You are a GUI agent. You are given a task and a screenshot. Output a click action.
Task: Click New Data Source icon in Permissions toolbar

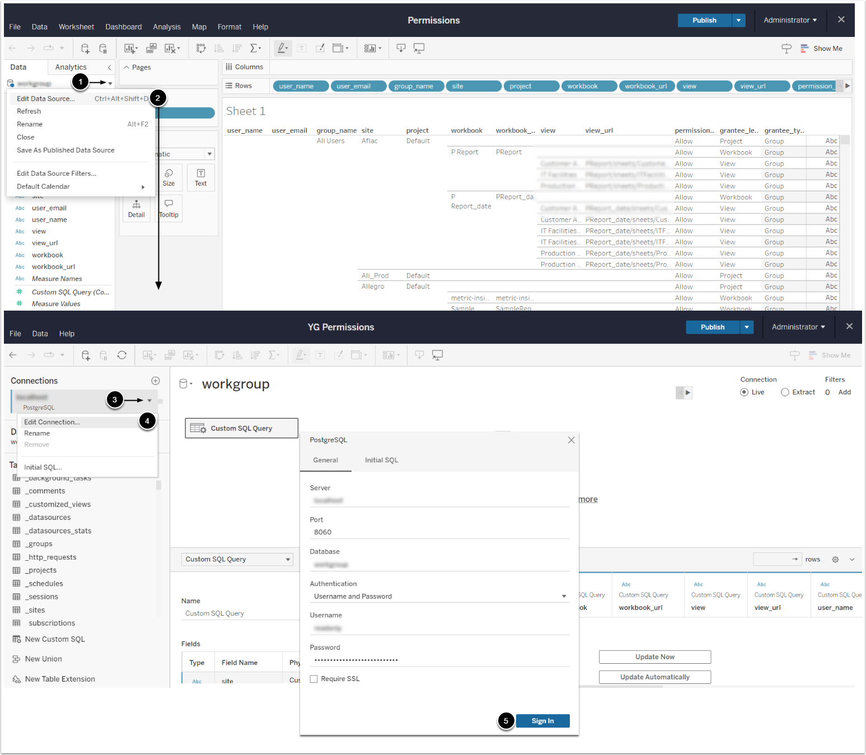pos(85,49)
